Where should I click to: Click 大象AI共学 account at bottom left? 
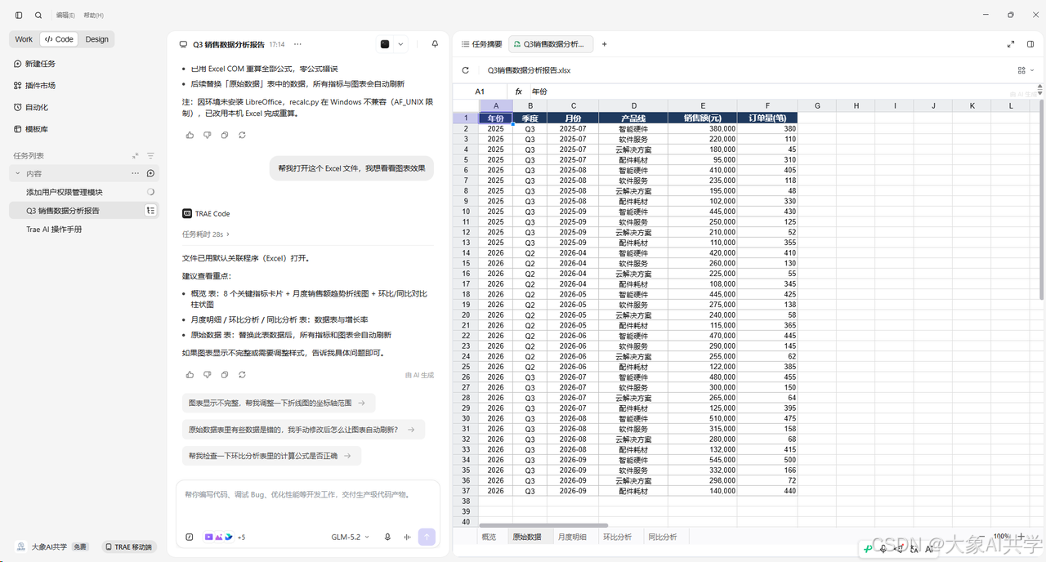51,547
